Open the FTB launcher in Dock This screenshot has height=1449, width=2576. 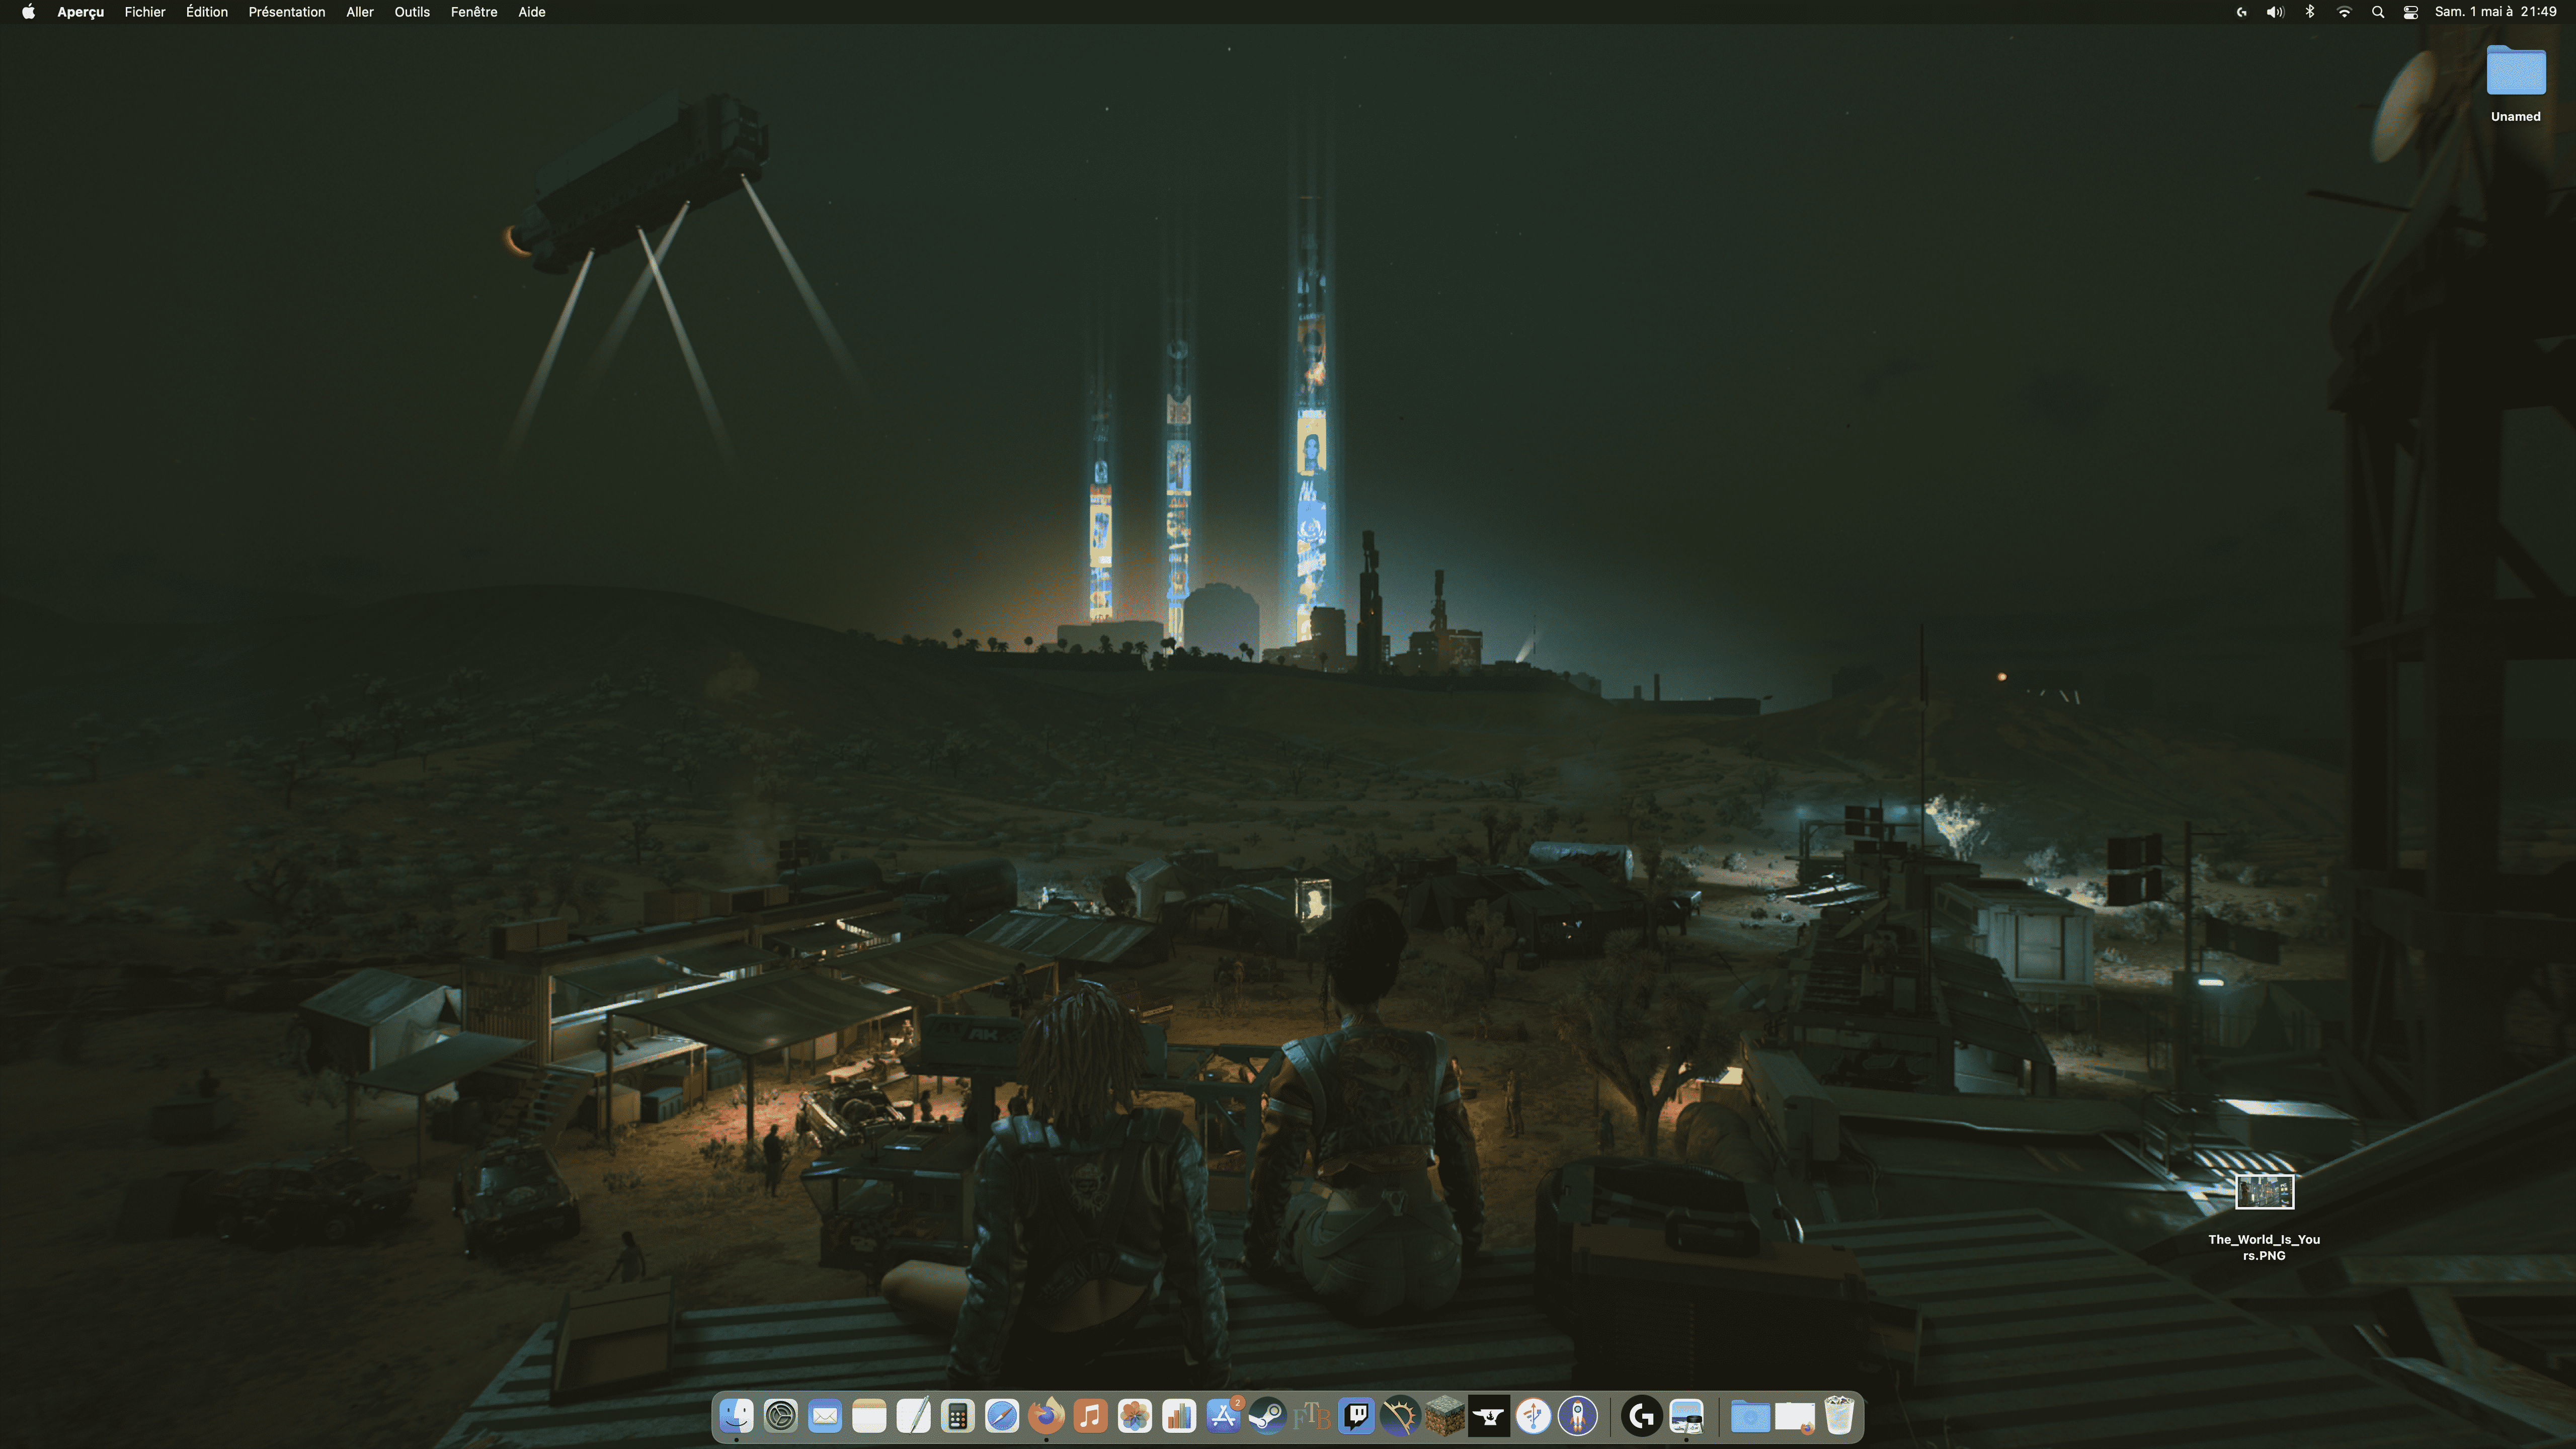coord(1311,1416)
